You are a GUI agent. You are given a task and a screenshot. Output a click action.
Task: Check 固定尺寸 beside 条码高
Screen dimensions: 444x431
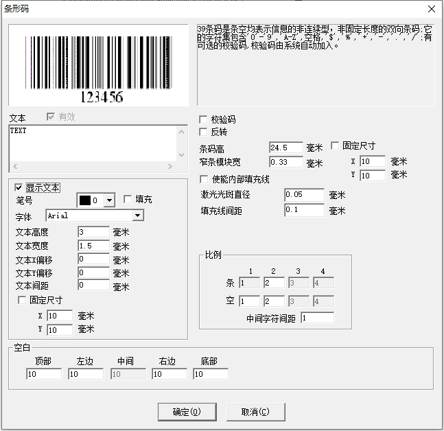[335, 145]
